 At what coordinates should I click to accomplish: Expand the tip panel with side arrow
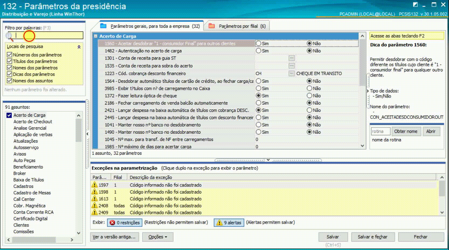(x=368, y=91)
